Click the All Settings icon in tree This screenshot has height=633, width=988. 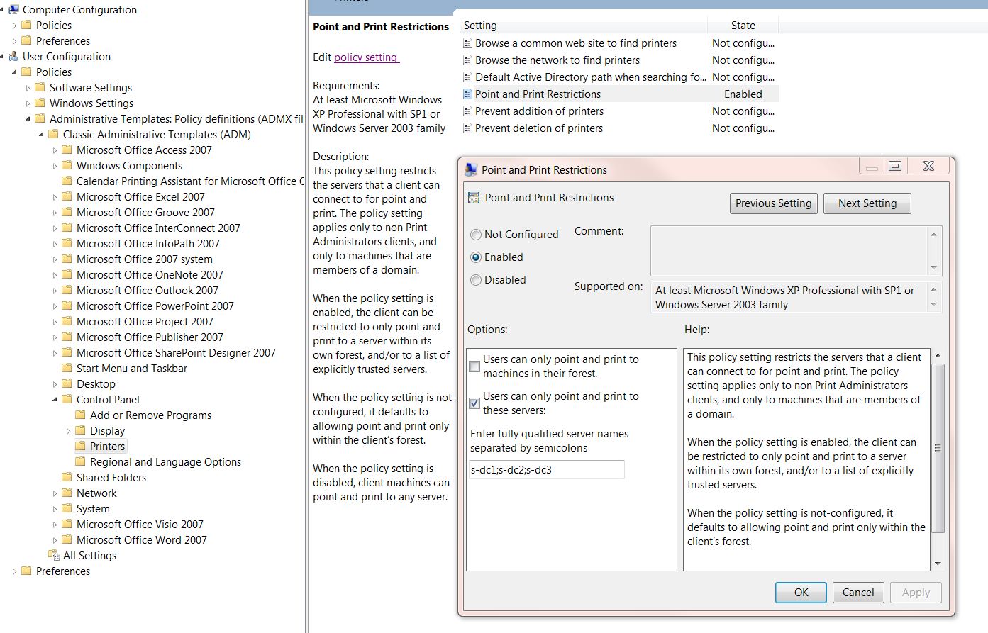(54, 555)
